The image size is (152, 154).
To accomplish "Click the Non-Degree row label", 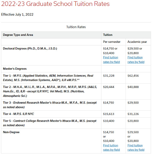I will [x=11, y=132].
